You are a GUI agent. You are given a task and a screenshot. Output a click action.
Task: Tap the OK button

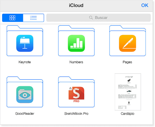coord(145,5)
